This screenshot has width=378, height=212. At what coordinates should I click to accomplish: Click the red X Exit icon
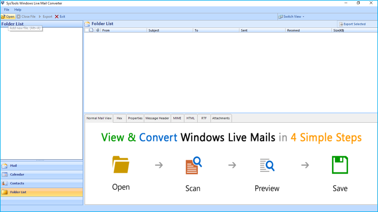57,17
